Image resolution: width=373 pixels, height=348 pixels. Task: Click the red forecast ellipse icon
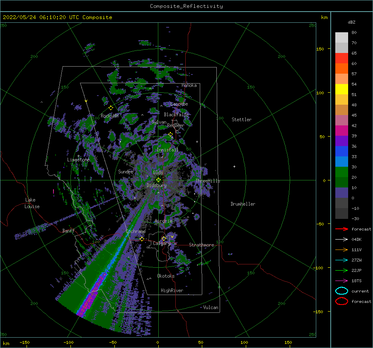click(342, 301)
